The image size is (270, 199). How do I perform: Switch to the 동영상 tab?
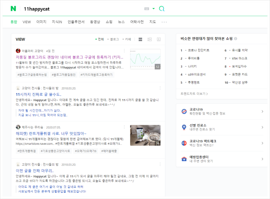[95, 22]
